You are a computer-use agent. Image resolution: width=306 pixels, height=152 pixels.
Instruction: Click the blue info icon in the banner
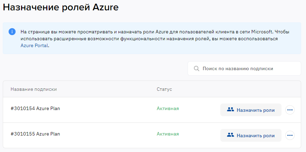pyautogui.click(x=12, y=32)
